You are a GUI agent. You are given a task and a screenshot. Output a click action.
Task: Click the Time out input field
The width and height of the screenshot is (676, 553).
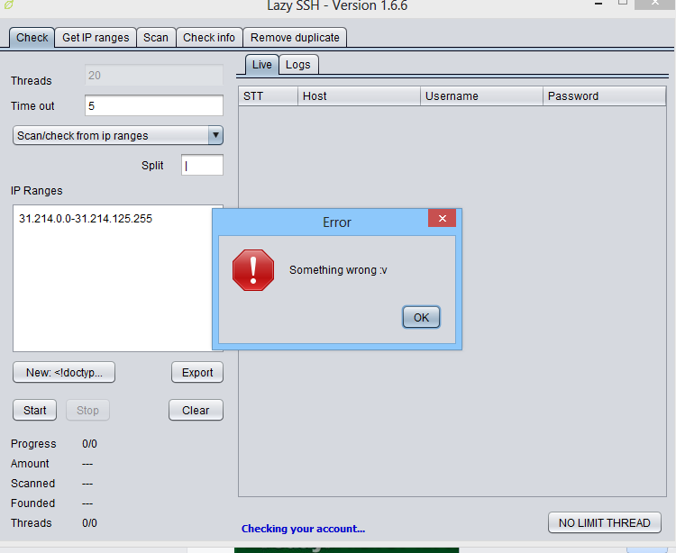tap(154, 105)
